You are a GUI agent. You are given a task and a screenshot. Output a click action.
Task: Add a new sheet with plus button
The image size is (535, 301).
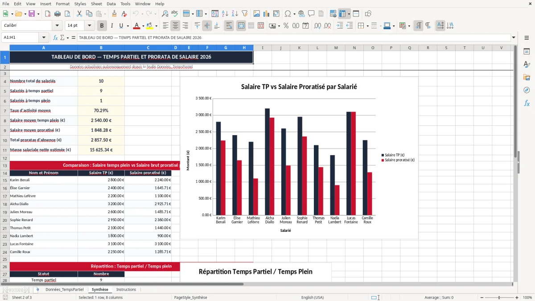click(37, 289)
